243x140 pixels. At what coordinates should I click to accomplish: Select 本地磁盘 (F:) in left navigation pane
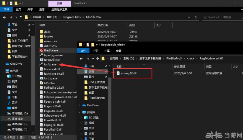pyautogui.click(x=19, y=129)
